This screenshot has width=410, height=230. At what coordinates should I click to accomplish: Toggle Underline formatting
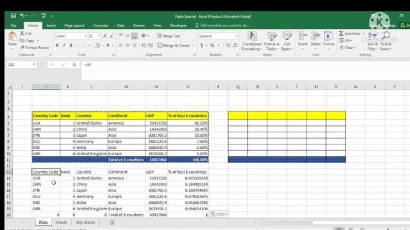(70, 45)
